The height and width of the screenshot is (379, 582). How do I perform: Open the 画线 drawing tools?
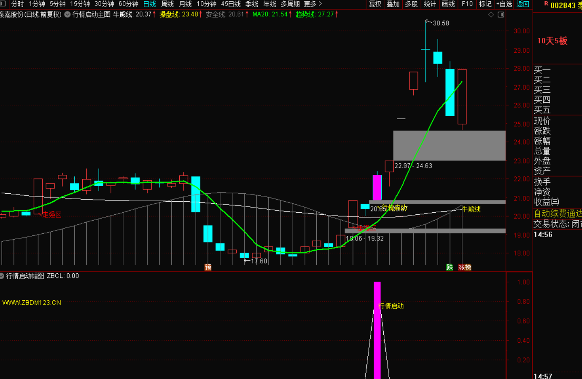pos(448,4)
